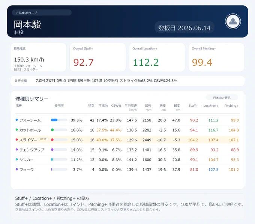The height and width of the screenshot is (224, 255).
Task: Click the 回転 rpm column header
Action: click(x=148, y=107)
